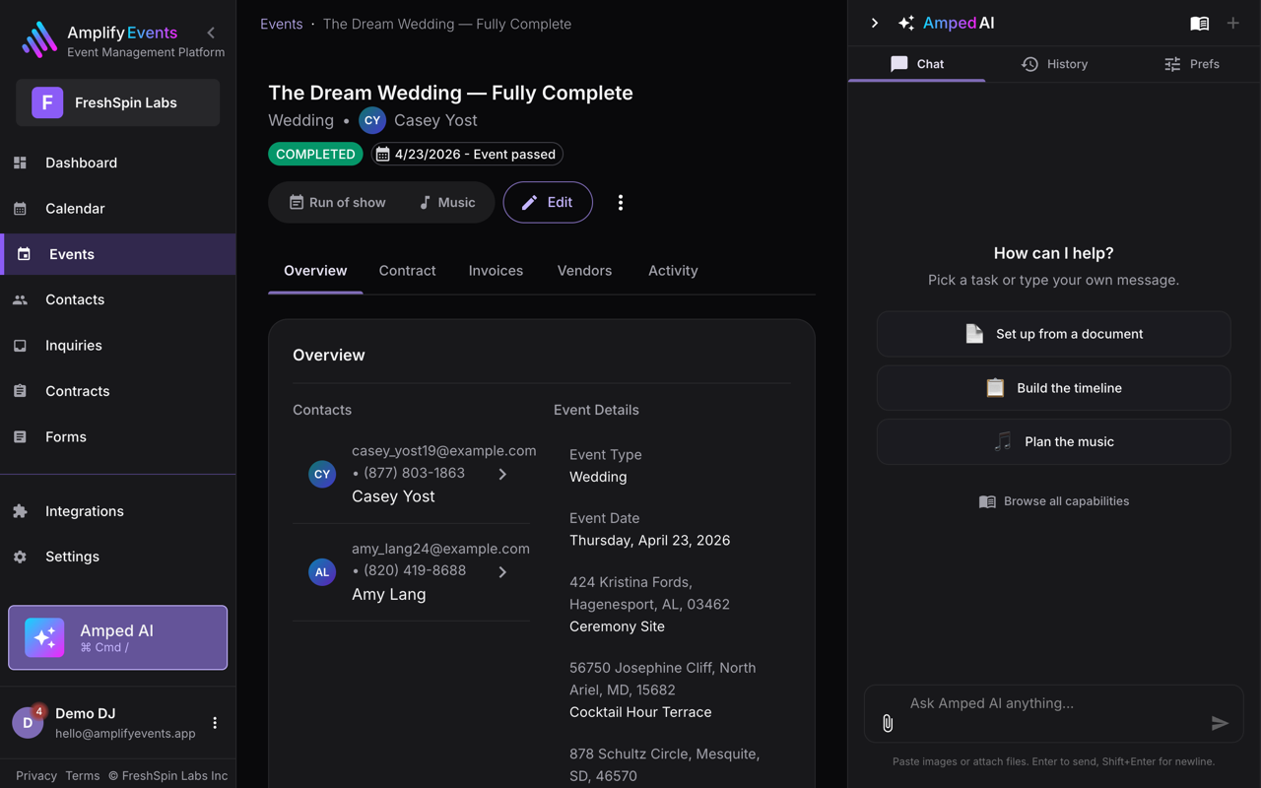Click the Amplify Events logo icon
The width and height of the screenshot is (1261, 788).
click(x=39, y=40)
